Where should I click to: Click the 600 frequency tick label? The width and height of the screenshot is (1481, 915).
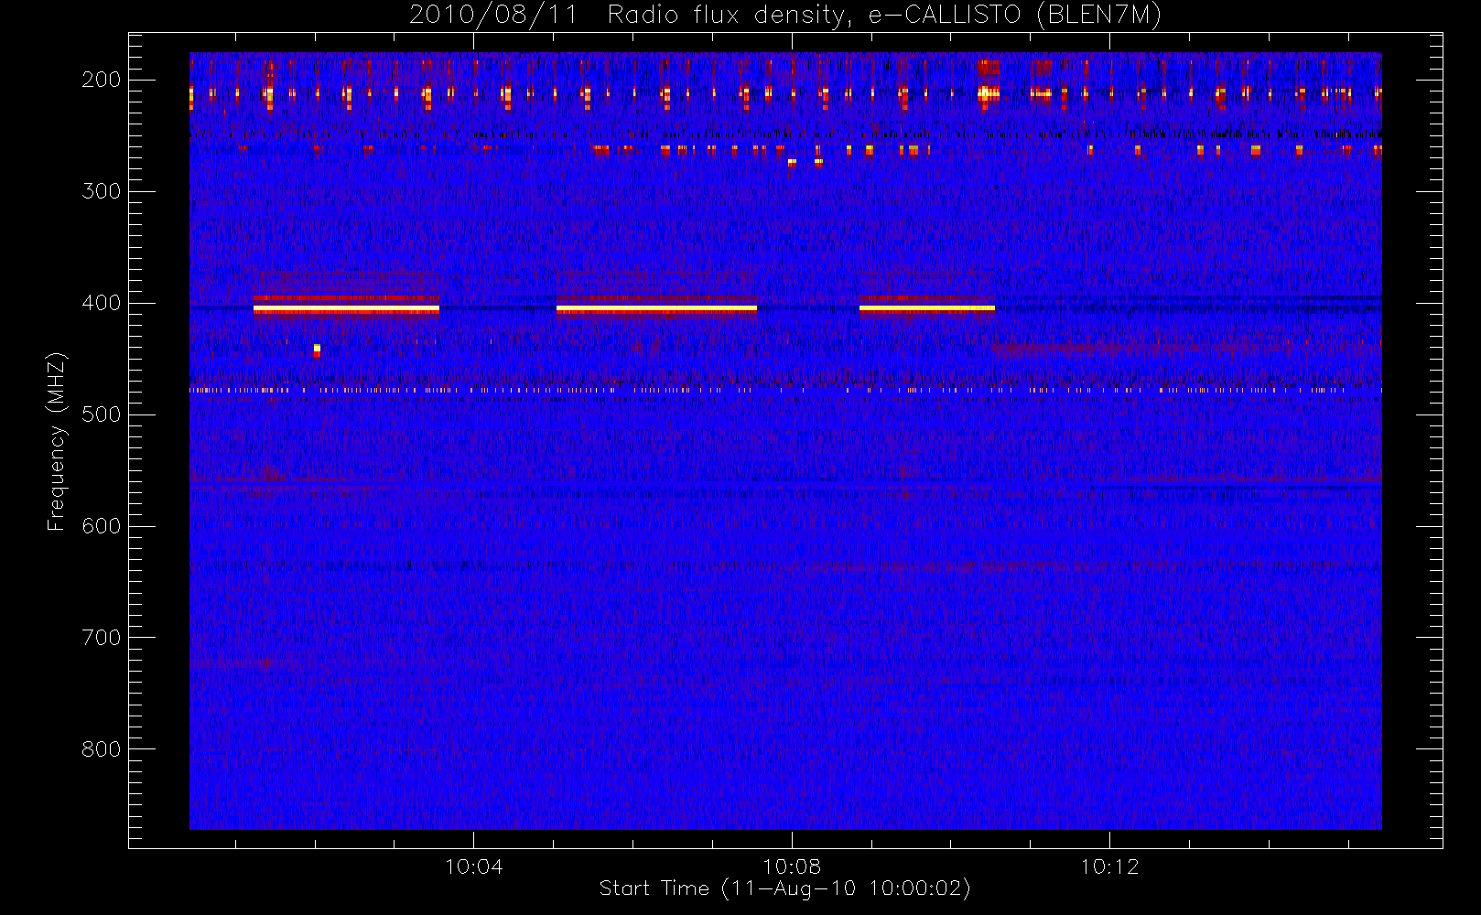pos(101,526)
